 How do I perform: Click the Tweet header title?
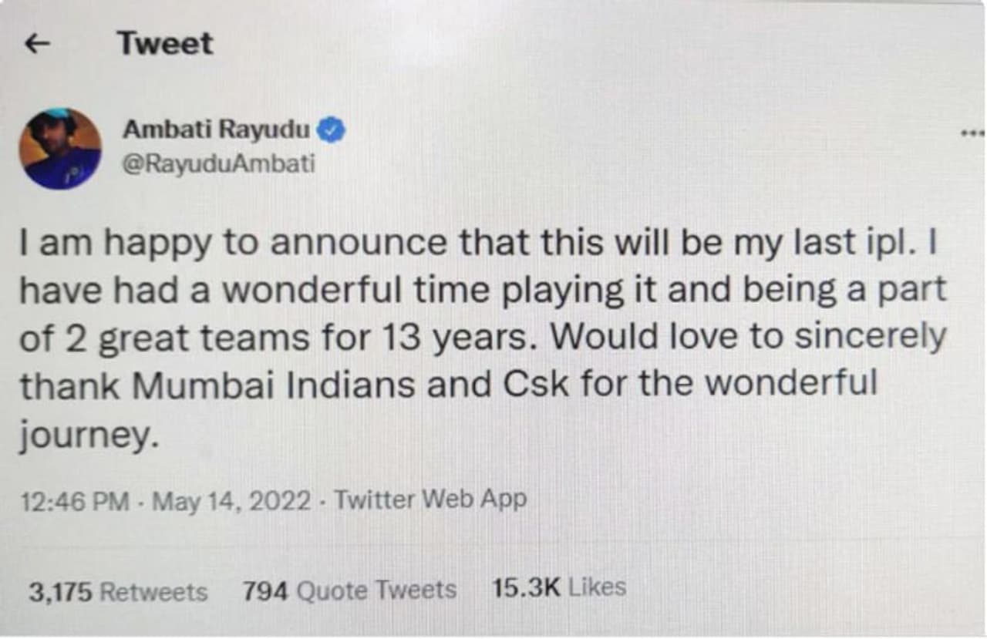(x=165, y=44)
